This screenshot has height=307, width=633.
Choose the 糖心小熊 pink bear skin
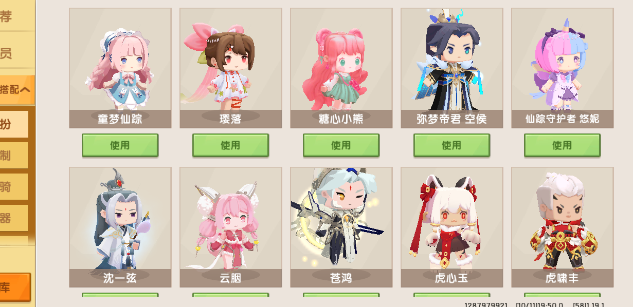pyautogui.click(x=341, y=68)
